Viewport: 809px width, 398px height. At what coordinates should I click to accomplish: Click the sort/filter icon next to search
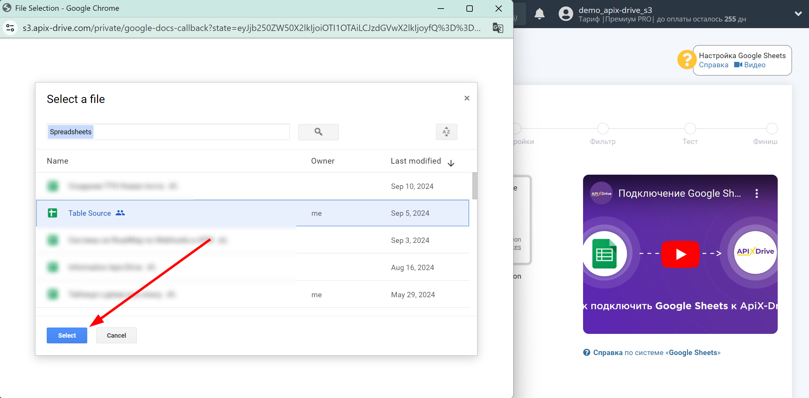445,131
